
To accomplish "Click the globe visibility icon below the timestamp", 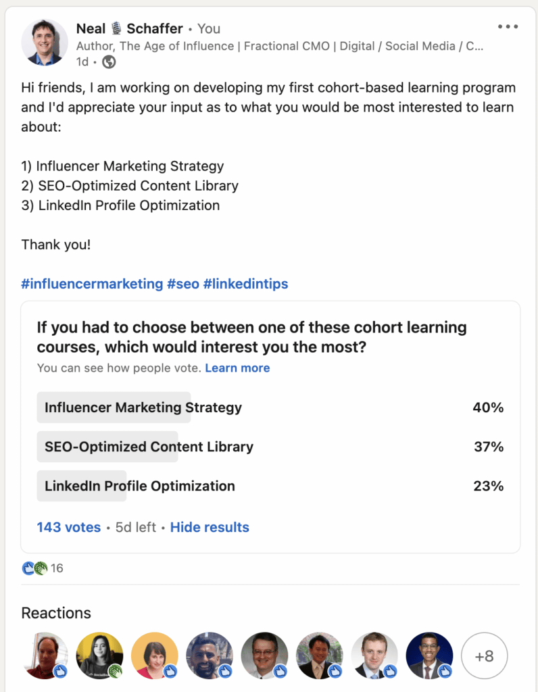I will point(108,61).
